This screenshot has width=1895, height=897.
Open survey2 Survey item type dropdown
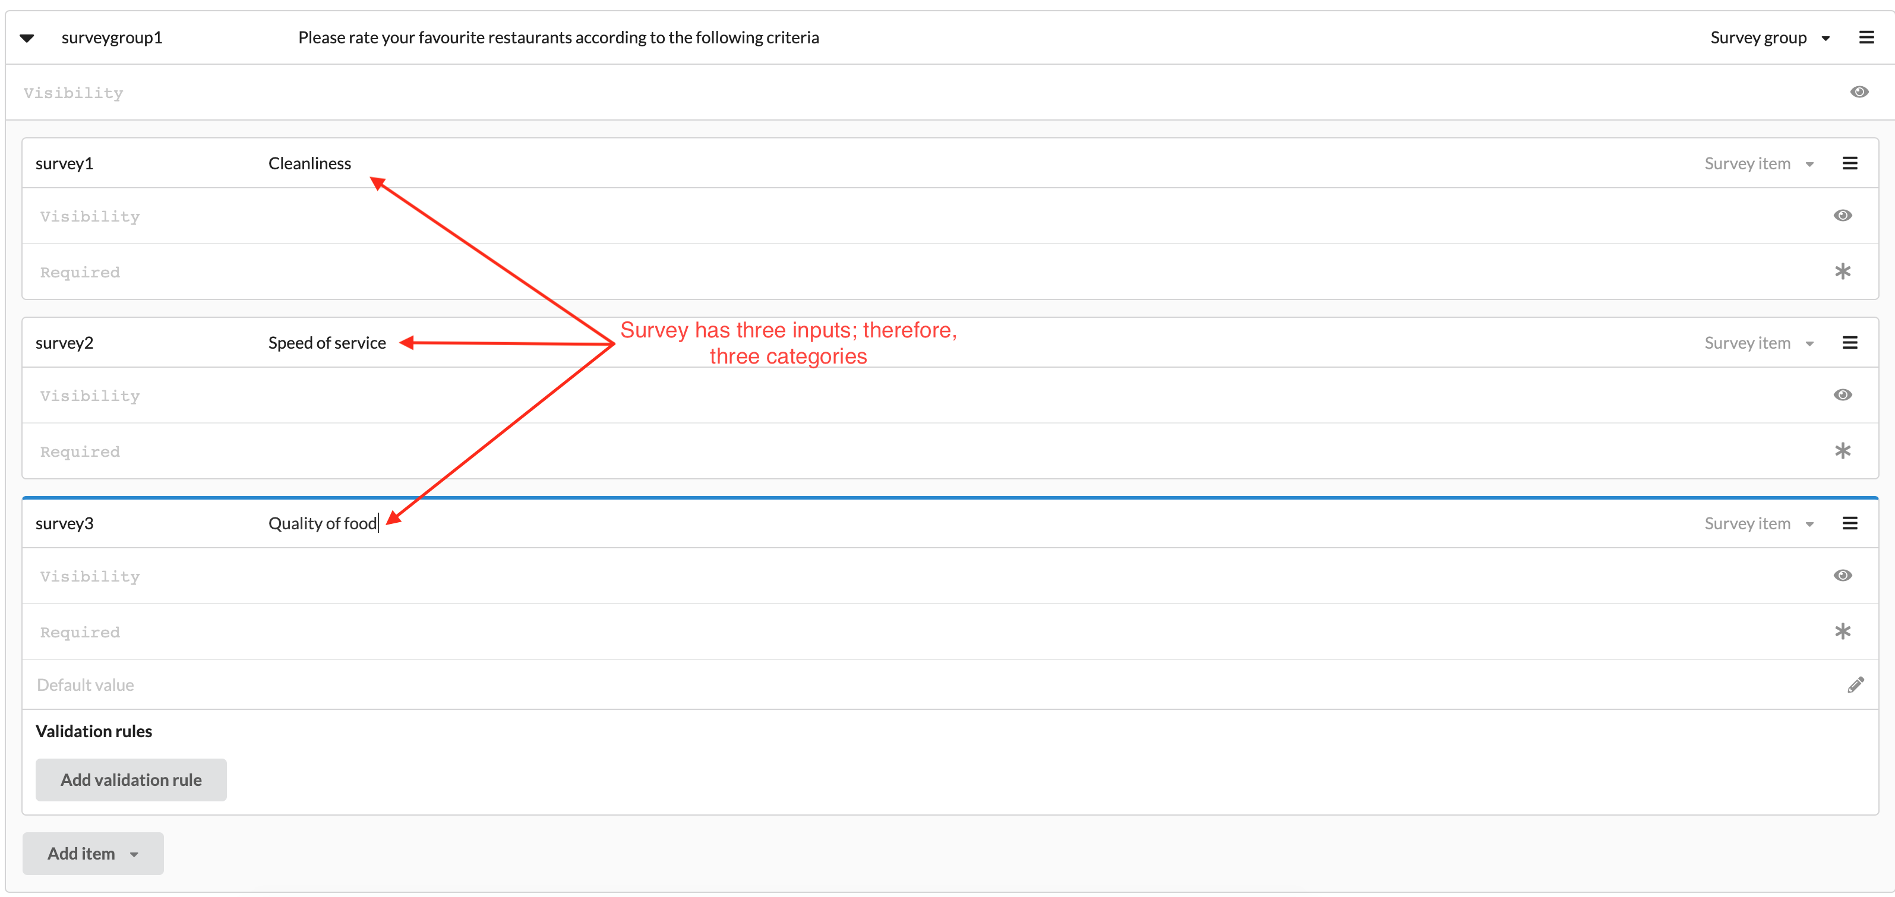point(1758,343)
